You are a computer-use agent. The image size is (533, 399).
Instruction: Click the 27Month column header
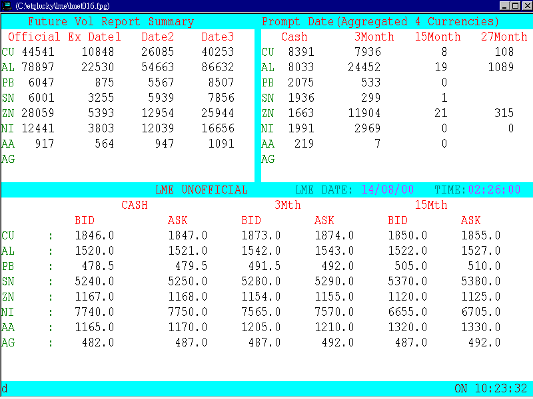point(503,37)
